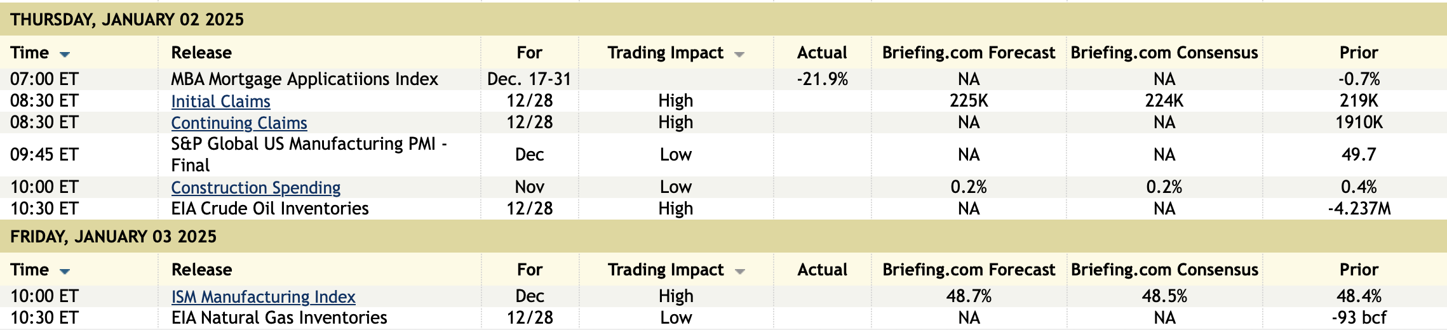The image size is (1447, 330).
Task: Click the 224K consensus for Initial Claims
Action: 1164,101
